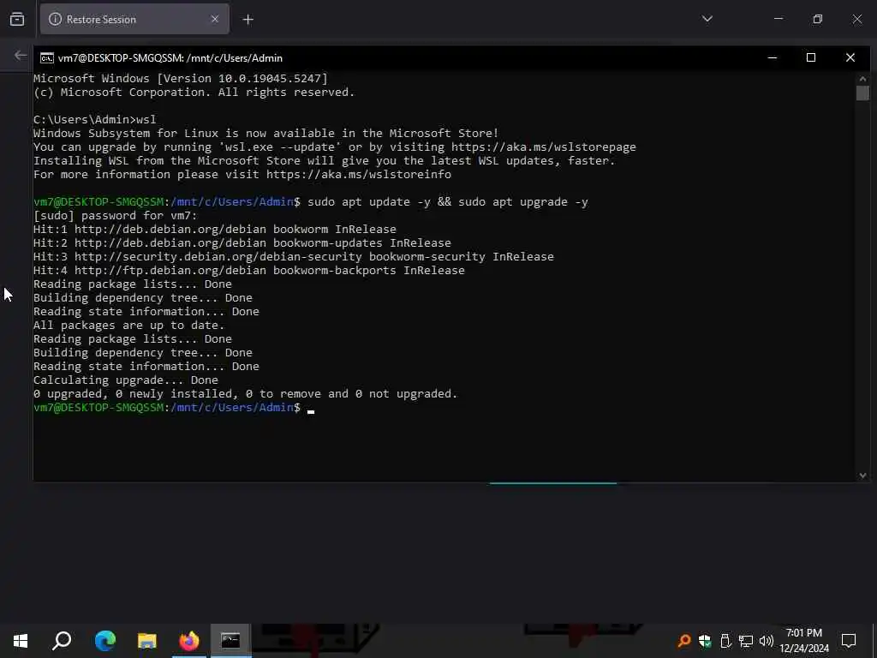Maximize the vm7 console window
This screenshot has width=877, height=658.
[811, 57]
